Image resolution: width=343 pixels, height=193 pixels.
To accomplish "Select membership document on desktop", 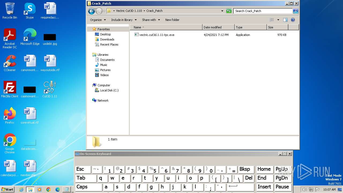I will pos(30,168).
